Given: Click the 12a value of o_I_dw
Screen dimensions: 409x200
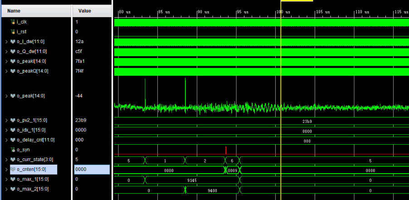Looking at the screenshot, I should click(x=79, y=42).
